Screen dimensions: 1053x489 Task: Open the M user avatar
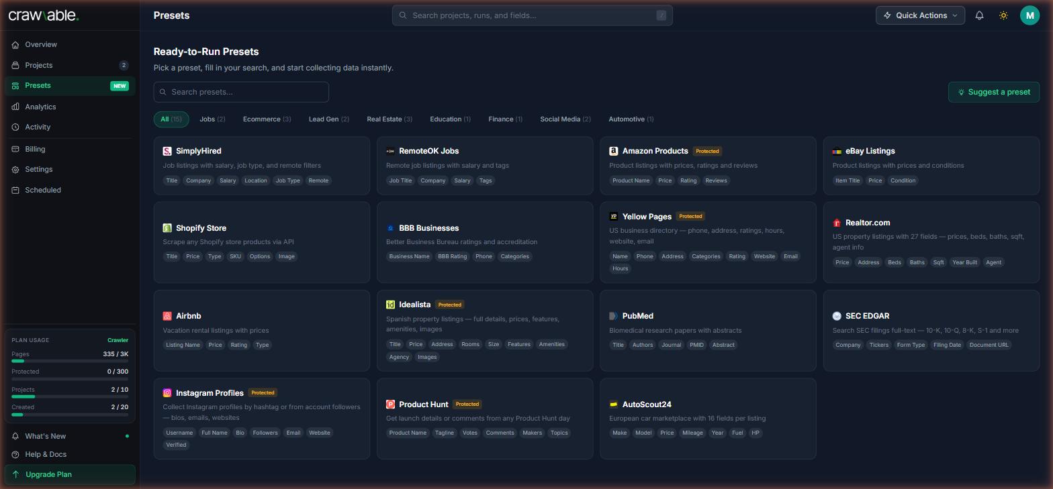pos(1029,15)
